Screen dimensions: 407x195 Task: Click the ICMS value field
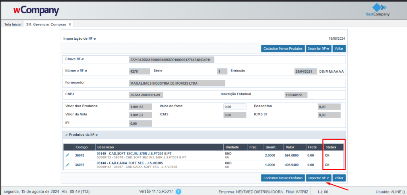coord(235,115)
